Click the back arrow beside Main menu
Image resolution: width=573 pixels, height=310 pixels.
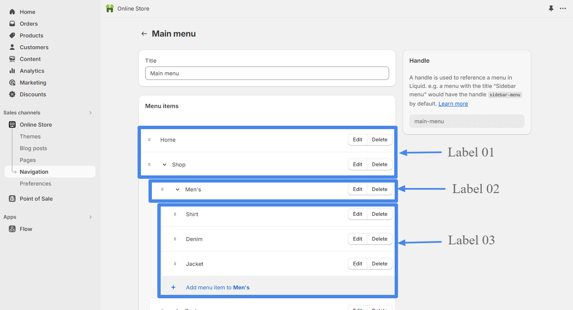pos(144,34)
